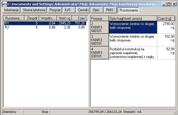Click the 52,99 r-g time cell
178x115 pixels.
coord(166,53)
